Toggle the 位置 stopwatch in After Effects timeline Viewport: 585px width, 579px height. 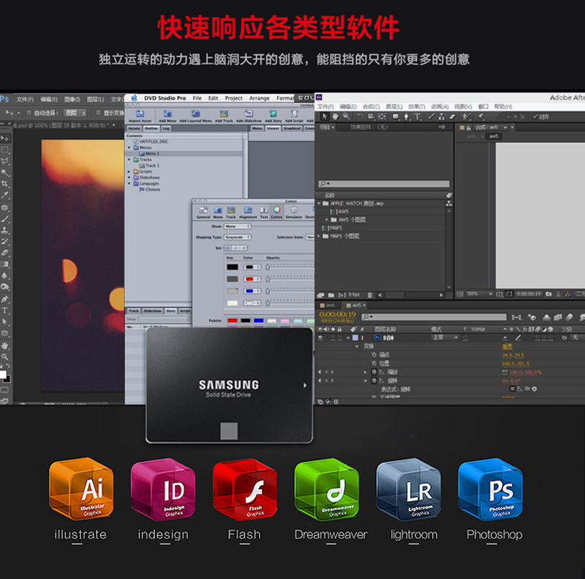374,363
